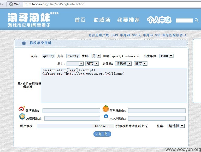Open 个人中心 navigation item
201x152 pixels.
point(159,20)
